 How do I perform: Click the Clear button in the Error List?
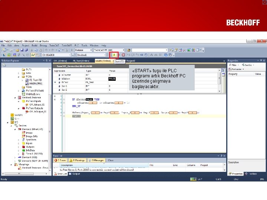111,160
